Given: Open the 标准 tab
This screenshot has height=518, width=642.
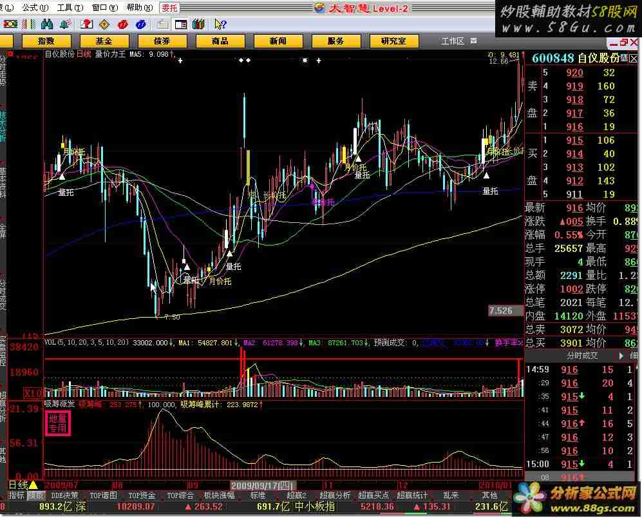Looking at the screenshot, I should click(x=258, y=495).
